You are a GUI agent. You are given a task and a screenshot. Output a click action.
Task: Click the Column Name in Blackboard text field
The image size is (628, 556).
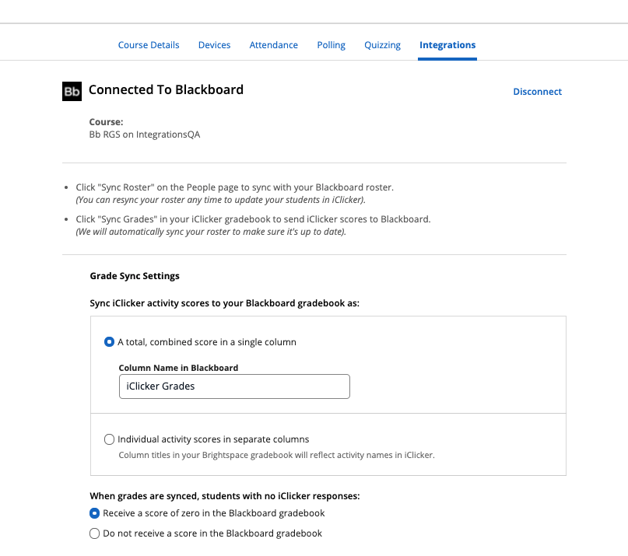(233, 386)
